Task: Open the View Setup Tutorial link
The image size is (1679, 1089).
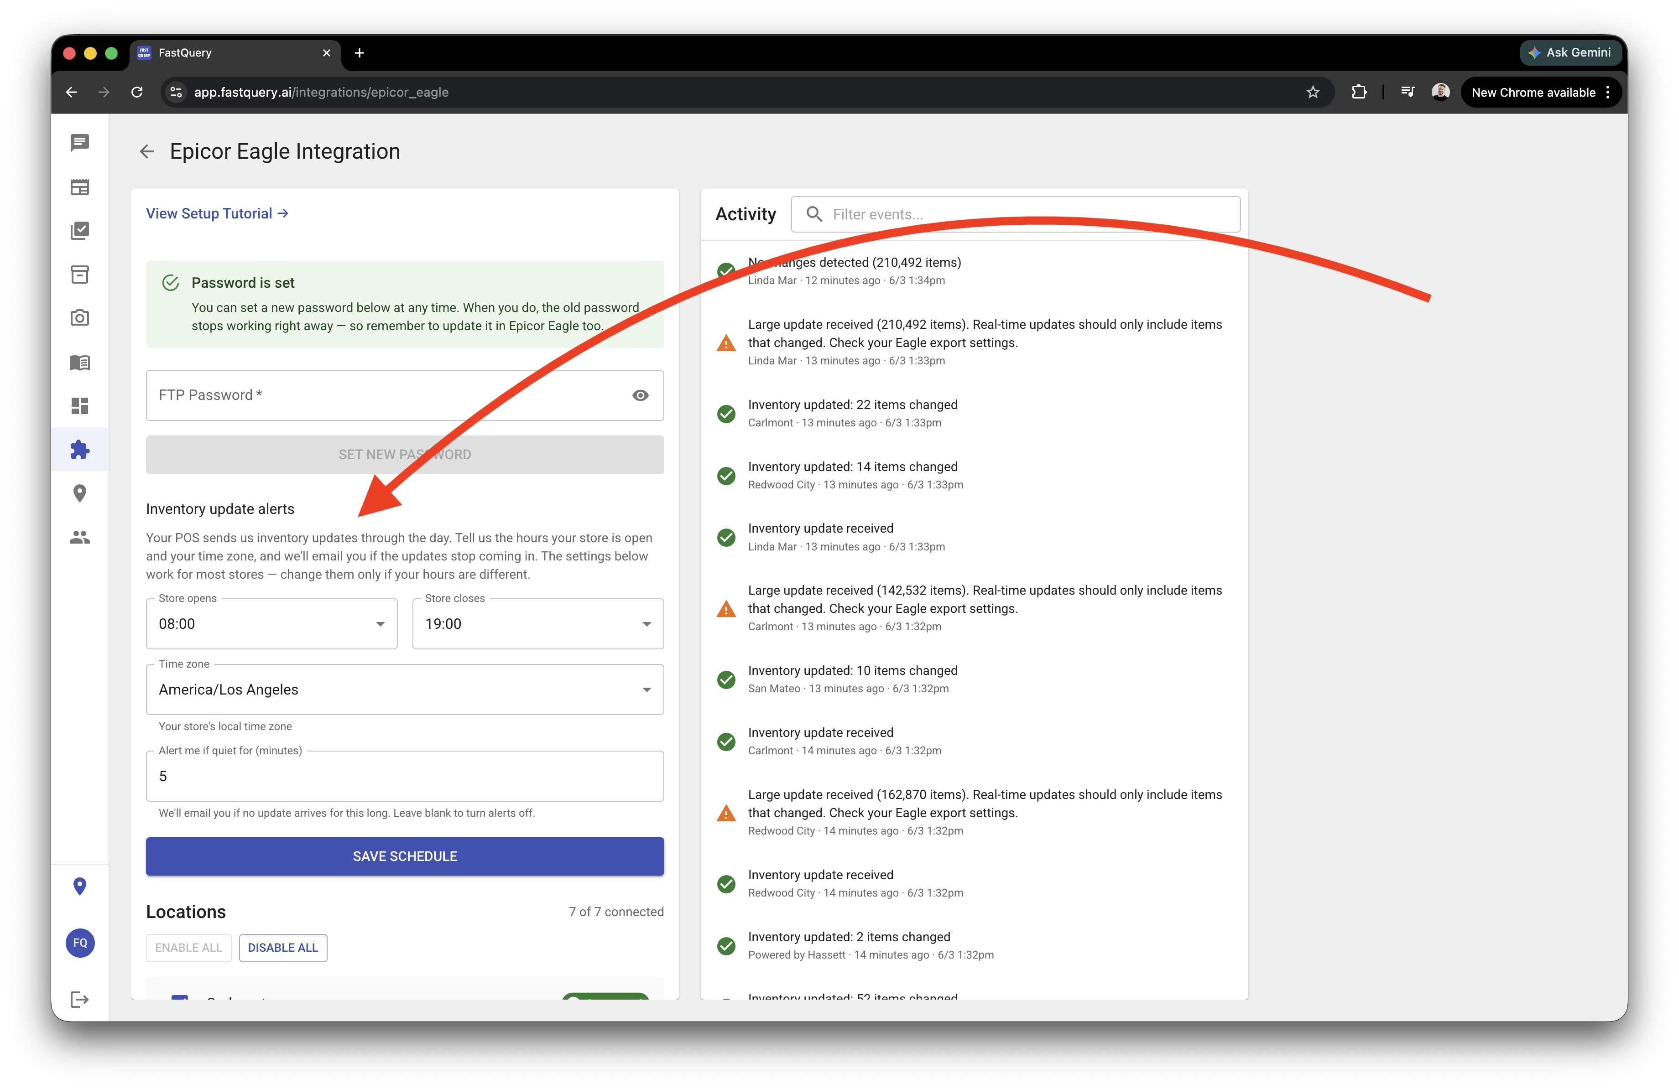Action: coord(217,214)
